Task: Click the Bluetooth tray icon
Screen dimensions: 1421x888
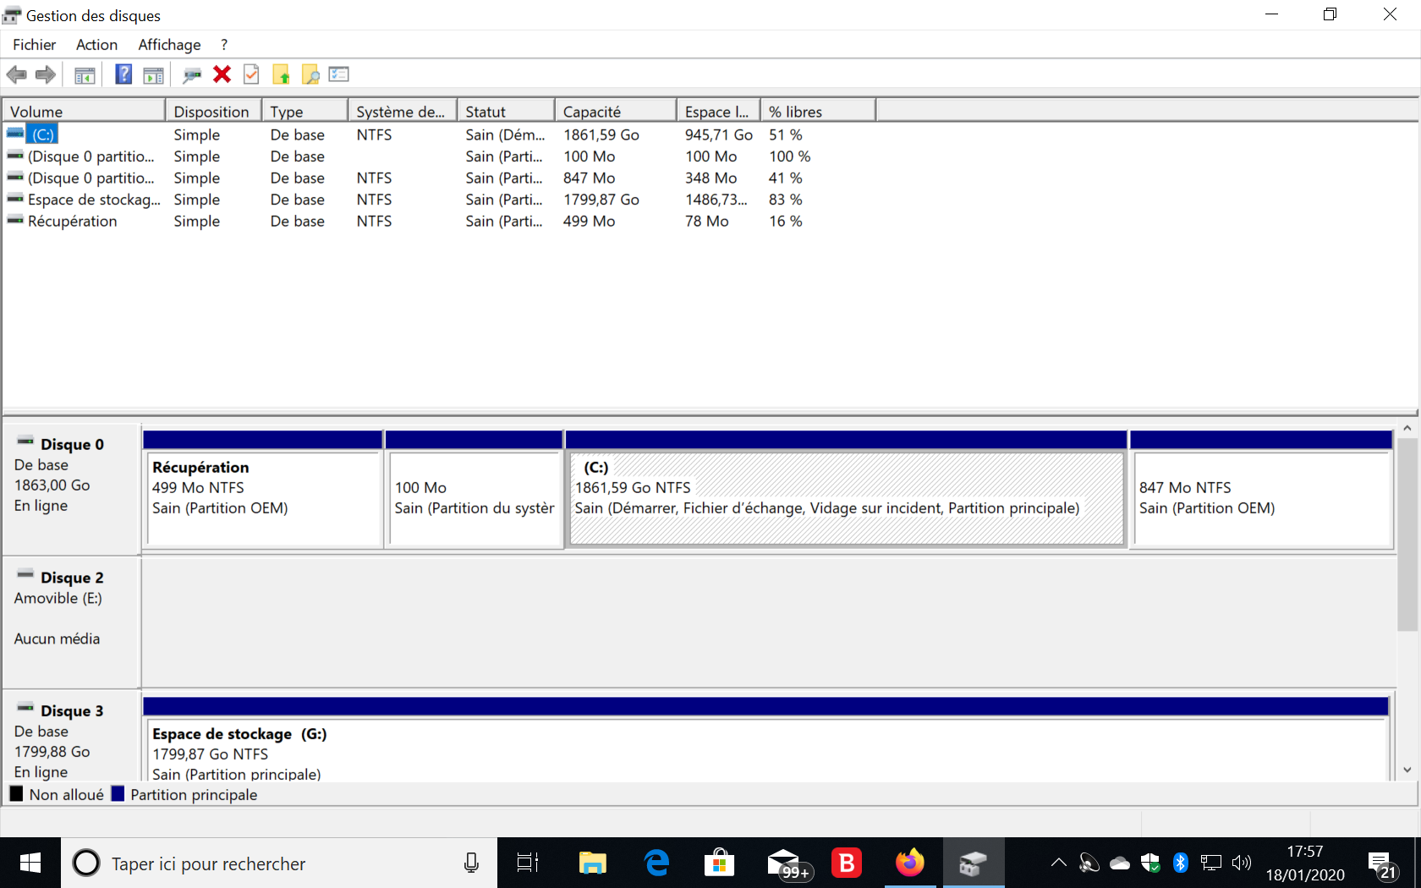Action: pos(1181,863)
